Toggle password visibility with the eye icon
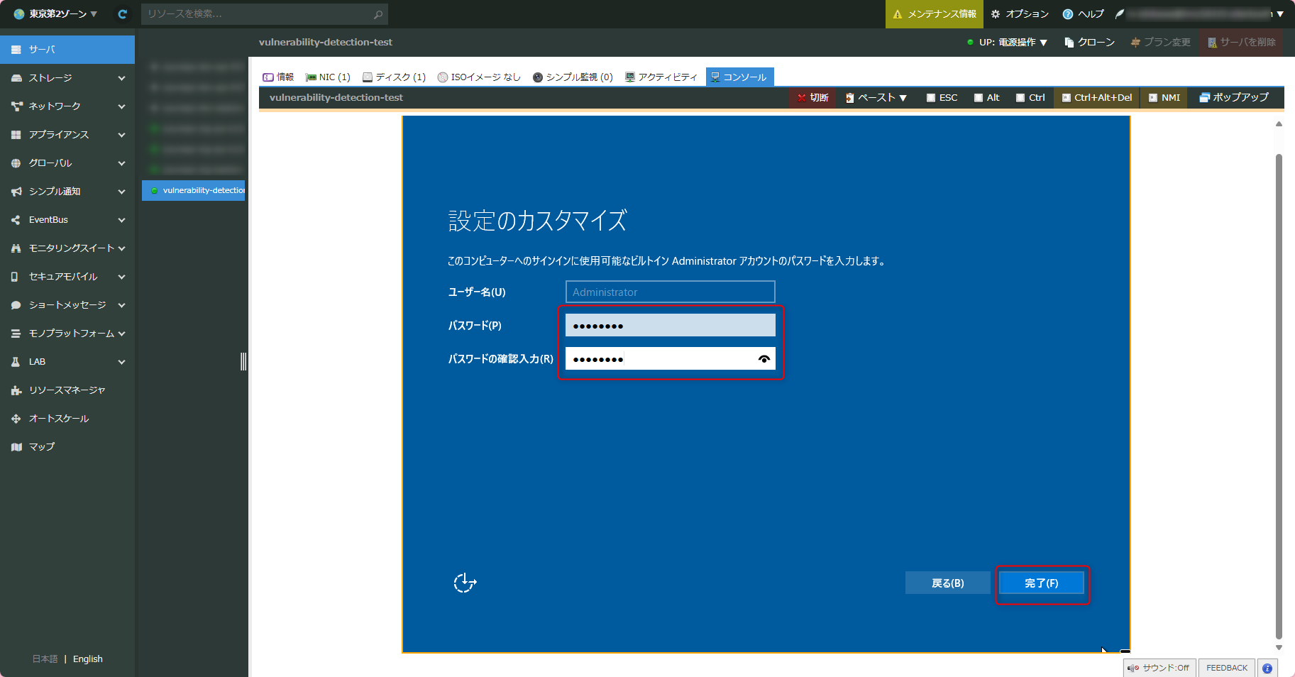The image size is (1295, 677). [764, 359]
